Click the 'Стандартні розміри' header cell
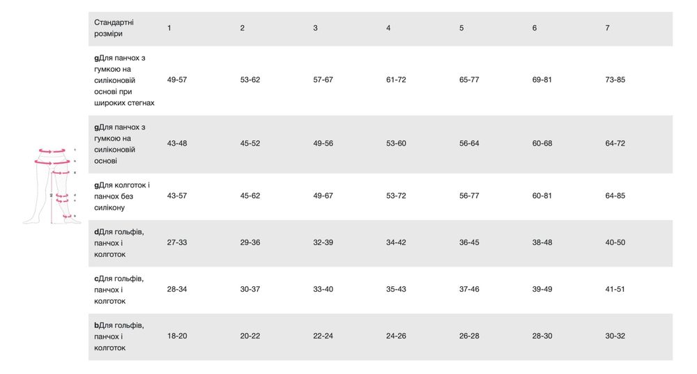This screenshot has width=697, height=374. (114, 28)
